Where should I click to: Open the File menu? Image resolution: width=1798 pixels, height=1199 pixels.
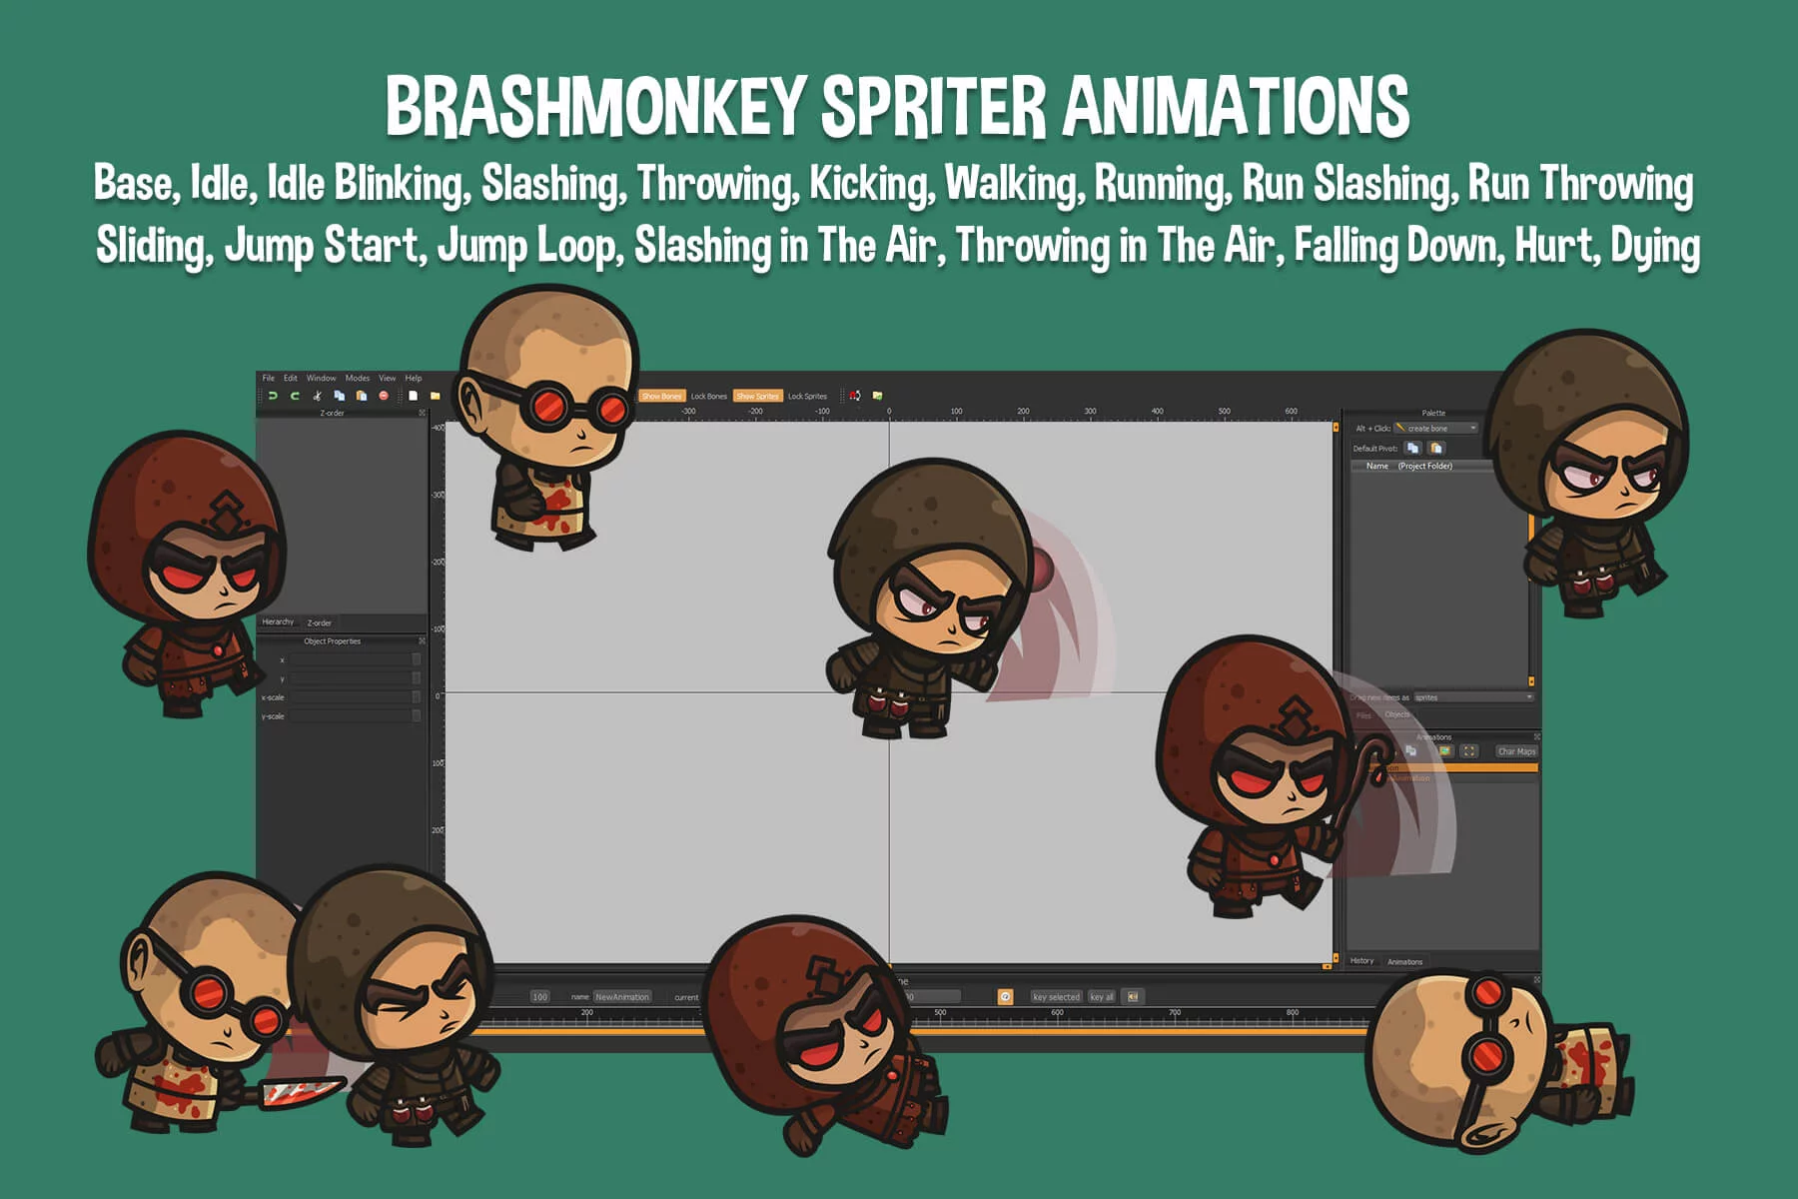(268, 378)
